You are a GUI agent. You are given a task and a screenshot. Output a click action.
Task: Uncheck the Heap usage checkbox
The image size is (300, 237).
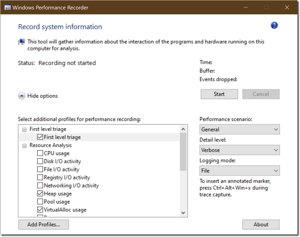coord(40,194)
